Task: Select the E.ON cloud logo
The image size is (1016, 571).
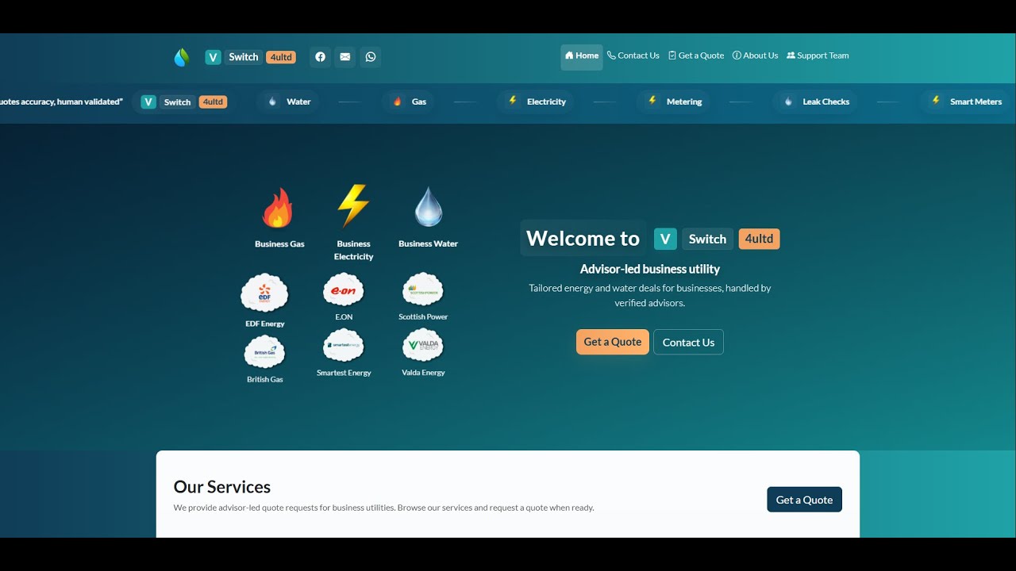Action: tap(344, 290)
